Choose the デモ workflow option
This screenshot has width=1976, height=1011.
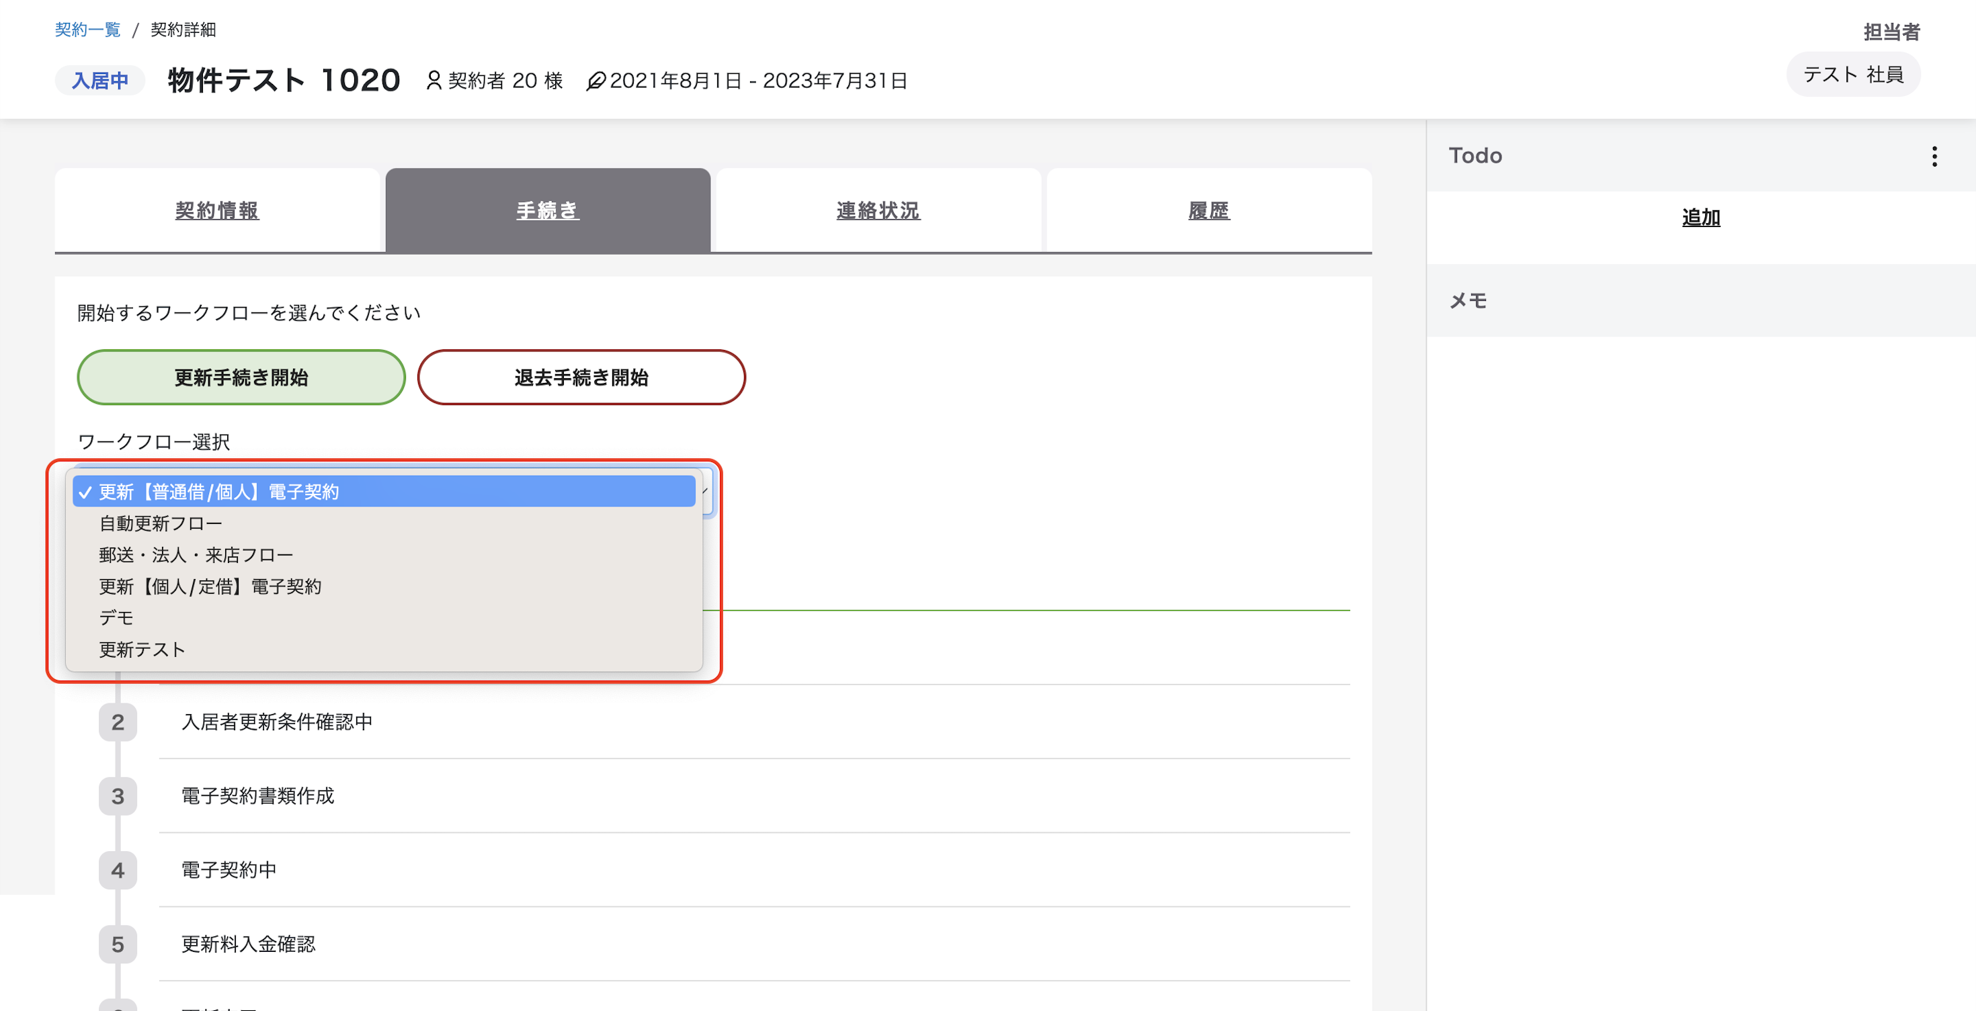[384, 618]
